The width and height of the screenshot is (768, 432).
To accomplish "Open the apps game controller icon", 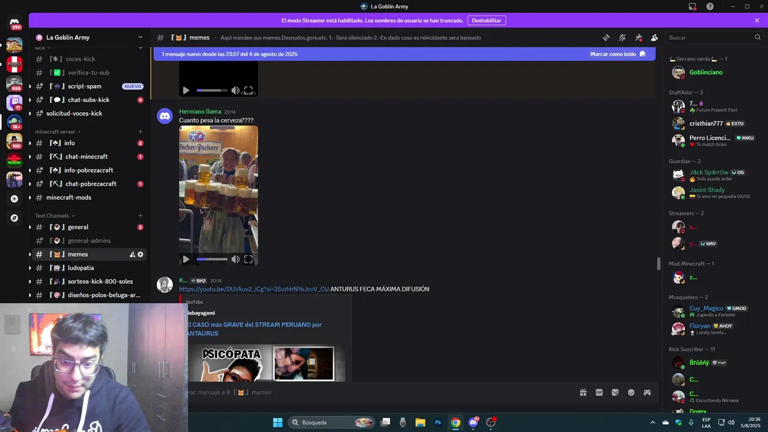I will pyautogui.click(x=647, y=392).
